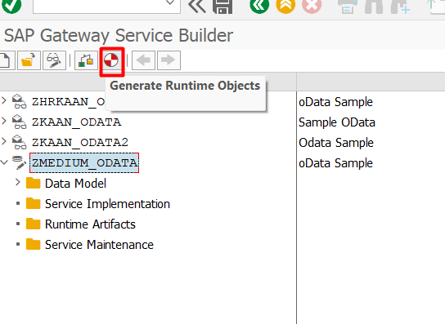The image size is (445, 324).
Task: Click the green checkmark Enter icon
Action: (11, 6)
